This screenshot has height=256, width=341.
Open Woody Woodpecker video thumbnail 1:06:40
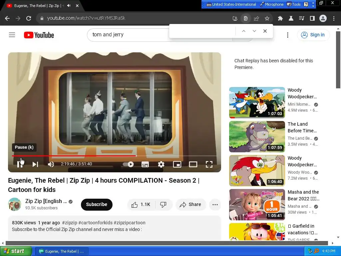point(257,170)
